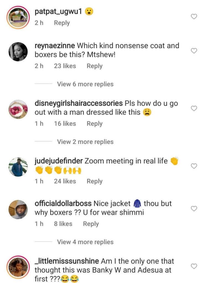Open reynaezinne's profile avatar
The height and width of the screenshot is (283, 209).
point(18,52)
